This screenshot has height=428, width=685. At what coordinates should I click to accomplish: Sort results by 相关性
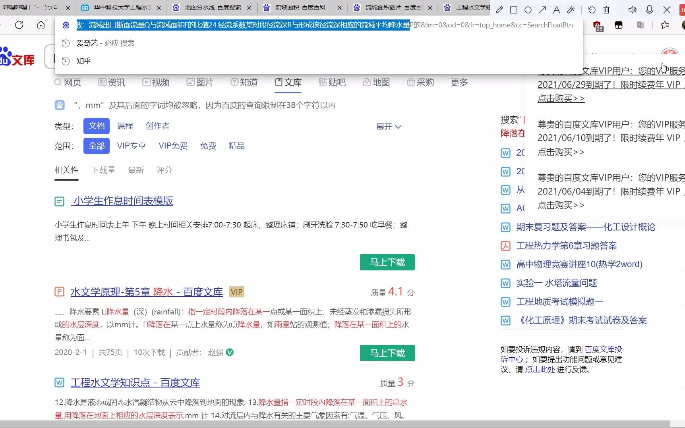tap(67, 170)
